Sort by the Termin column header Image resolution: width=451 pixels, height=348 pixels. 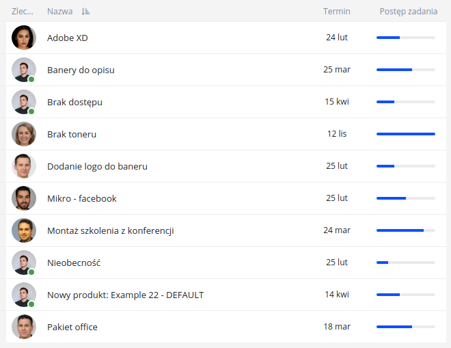336,12
